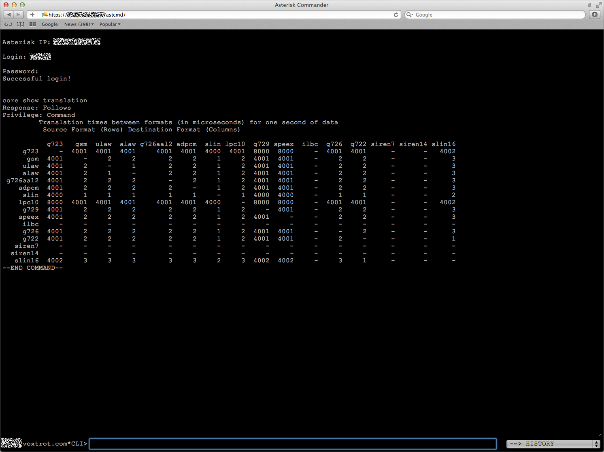The width and height of the screenshot is (604, 452).
Task: Select the Google bookmark in the bar
Action: point(49,24)
